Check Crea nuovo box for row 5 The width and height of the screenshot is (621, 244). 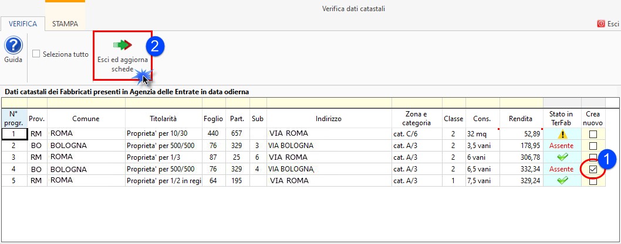click(x=593, y=181)
